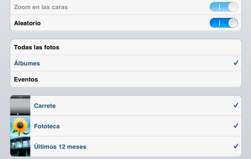Tap the Carrete album label
251x159 pixels.
tap(45, 106)
